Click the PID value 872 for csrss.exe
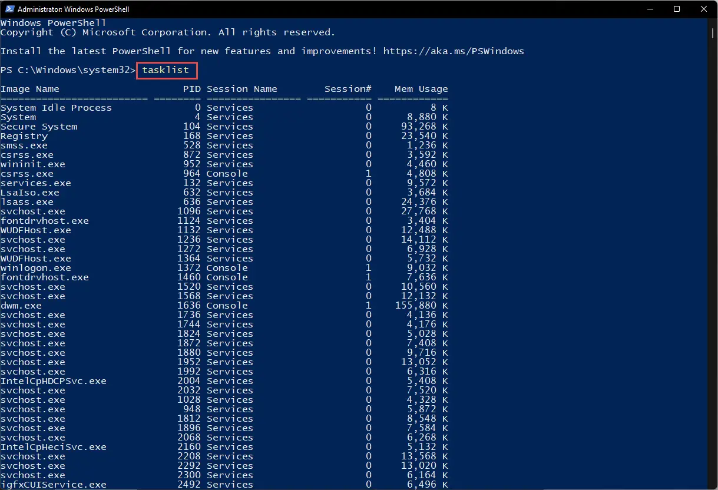The width and height of the screenshot is (718, 490). point(192,155)
